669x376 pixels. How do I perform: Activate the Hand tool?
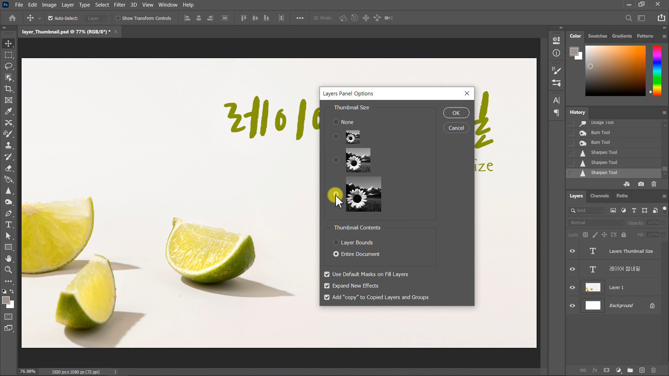click(x=8, y=258)
